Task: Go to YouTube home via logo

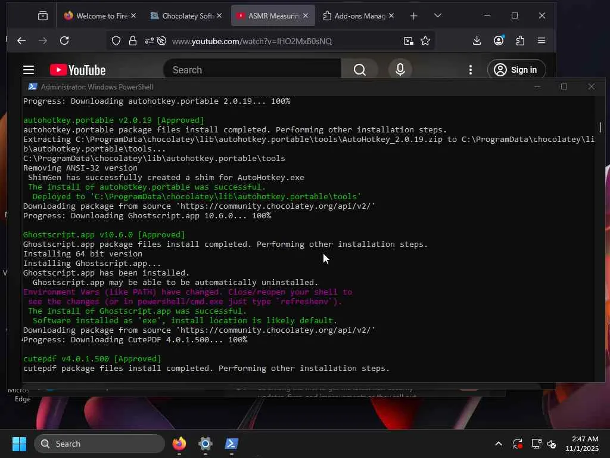Action: pos(78,70)
